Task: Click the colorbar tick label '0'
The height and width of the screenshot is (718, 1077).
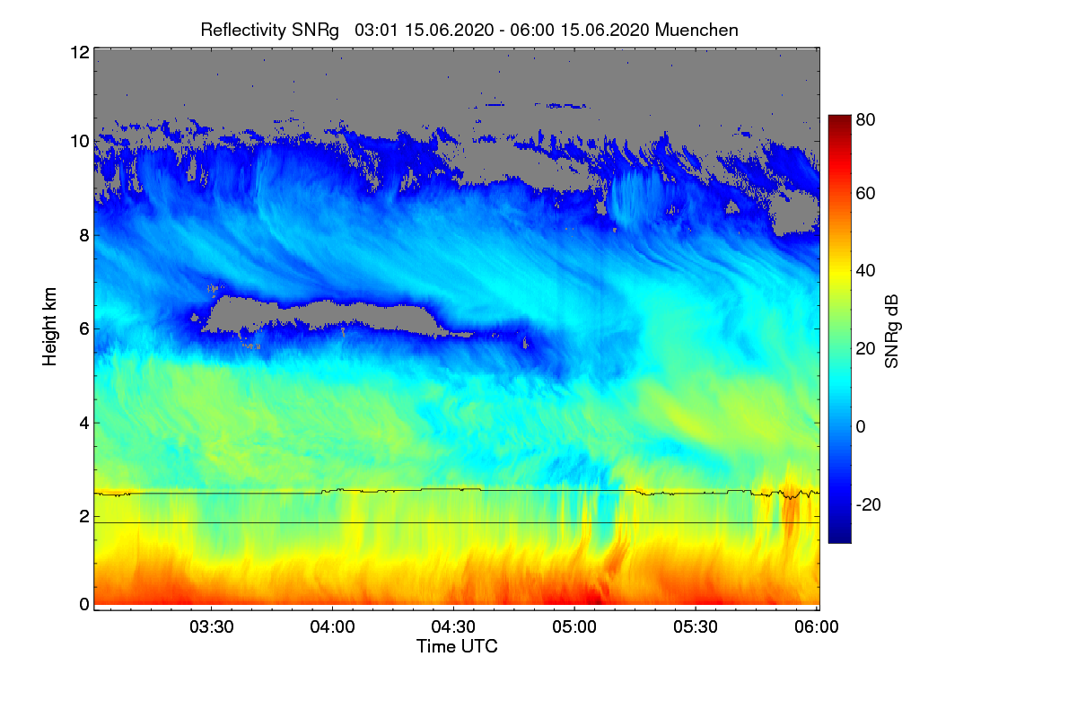Action: (860, 426)
